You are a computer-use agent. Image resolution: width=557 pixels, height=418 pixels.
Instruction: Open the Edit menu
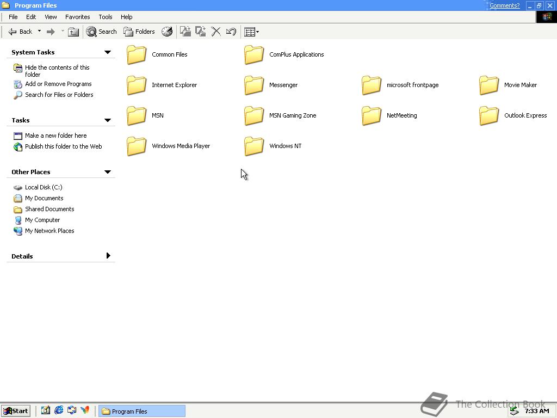pos(31,17)
